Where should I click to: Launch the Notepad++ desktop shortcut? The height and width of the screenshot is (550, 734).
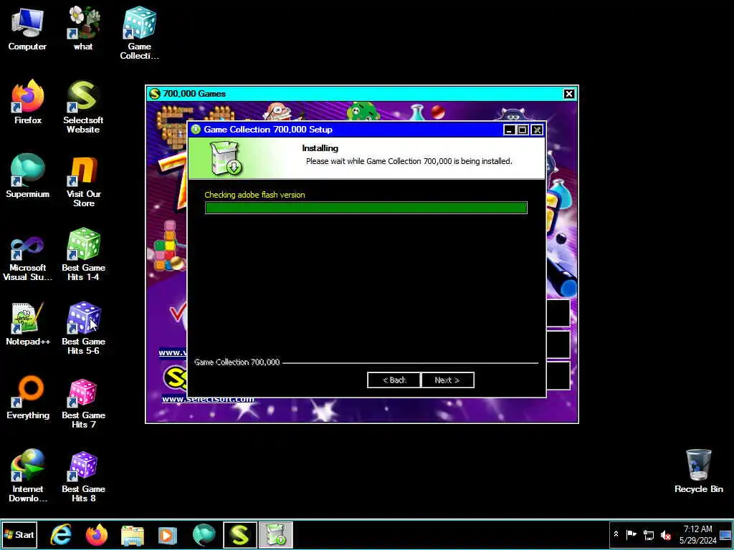28,324
